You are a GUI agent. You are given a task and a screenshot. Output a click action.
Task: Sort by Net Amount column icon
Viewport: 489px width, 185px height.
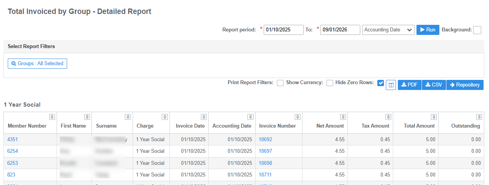click(343, 117)
